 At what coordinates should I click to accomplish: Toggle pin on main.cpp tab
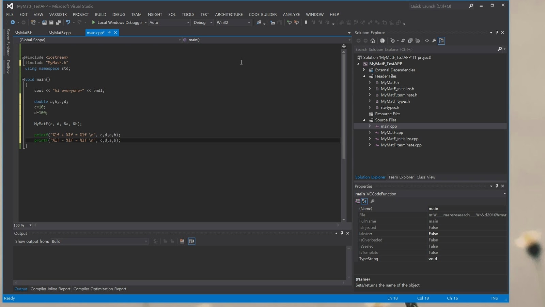click(x=109, y=33)
